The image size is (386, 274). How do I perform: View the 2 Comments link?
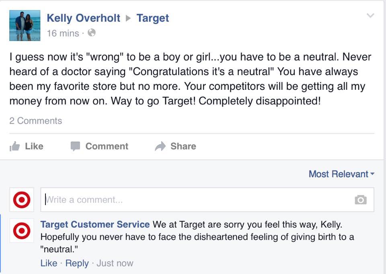coord(36,121)
